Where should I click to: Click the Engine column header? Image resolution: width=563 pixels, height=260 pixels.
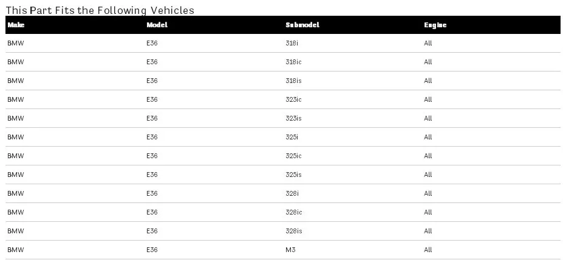(435, 25)
